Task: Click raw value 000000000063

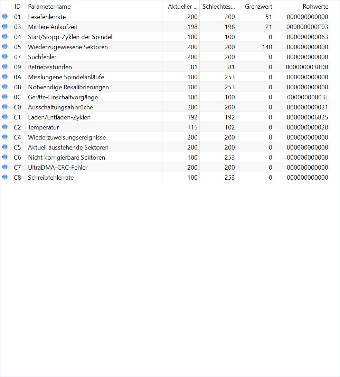Action: [308, 37]
